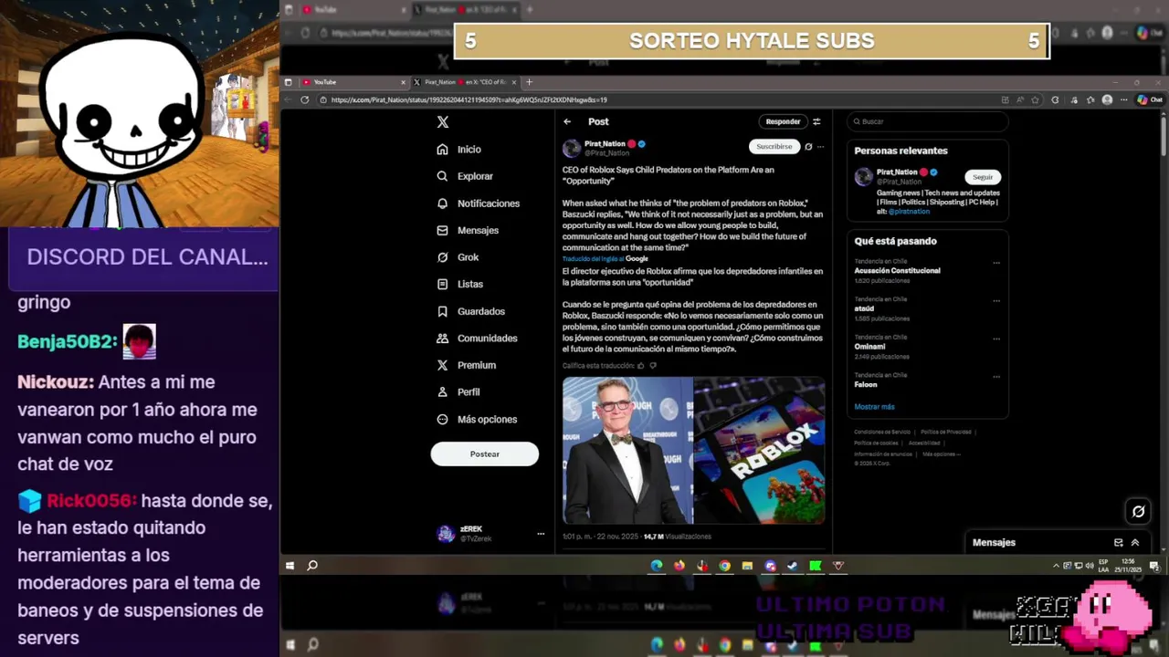Open Política de Privacidad footer link
This screenshot has height=657, width=1169.
[x=946, y=432]
